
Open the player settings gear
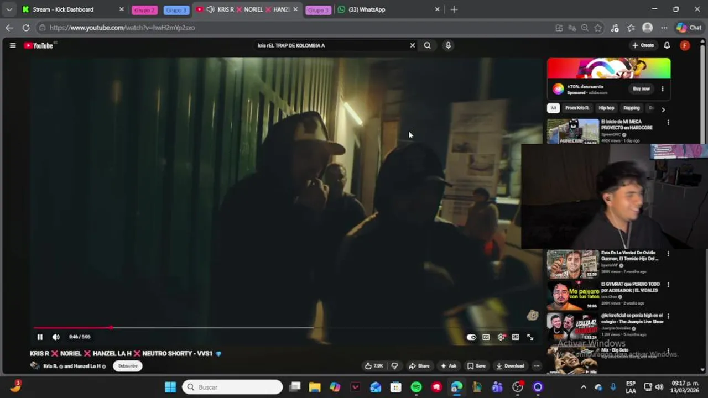[501, 337]
